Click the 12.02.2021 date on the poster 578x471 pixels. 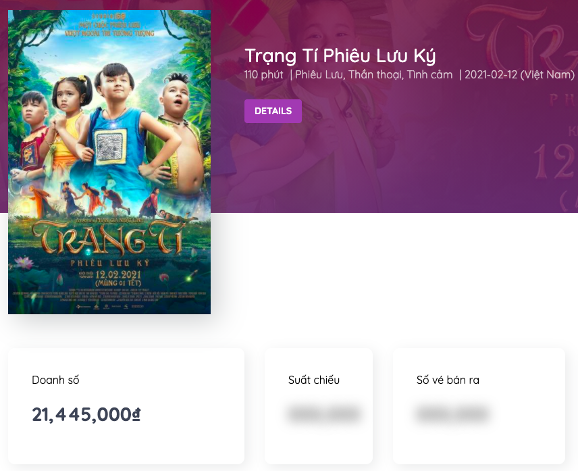(x=118, y=275)
